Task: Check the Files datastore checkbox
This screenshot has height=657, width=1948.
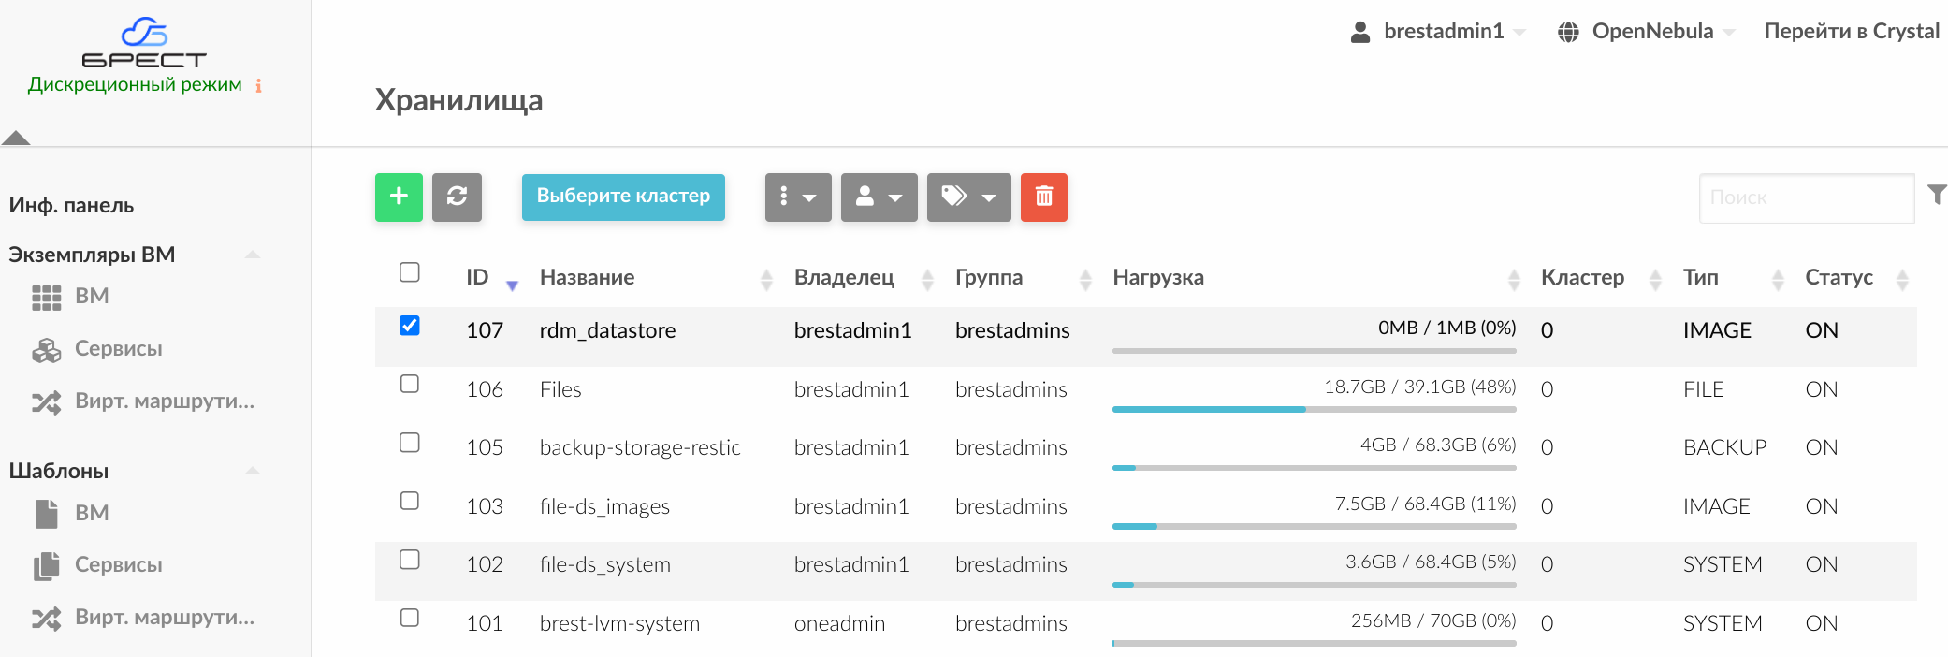Action: (x=409, y=385)
